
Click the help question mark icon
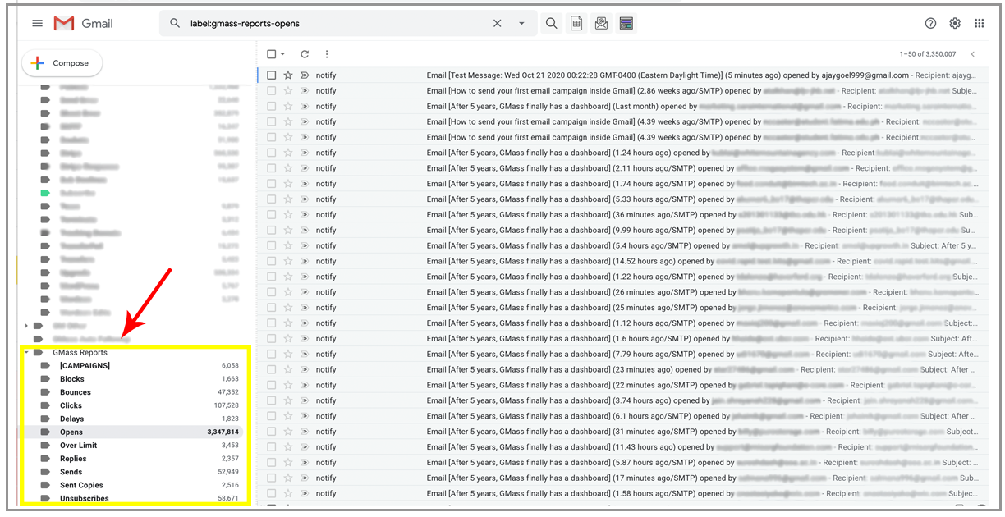click(929, 23)
